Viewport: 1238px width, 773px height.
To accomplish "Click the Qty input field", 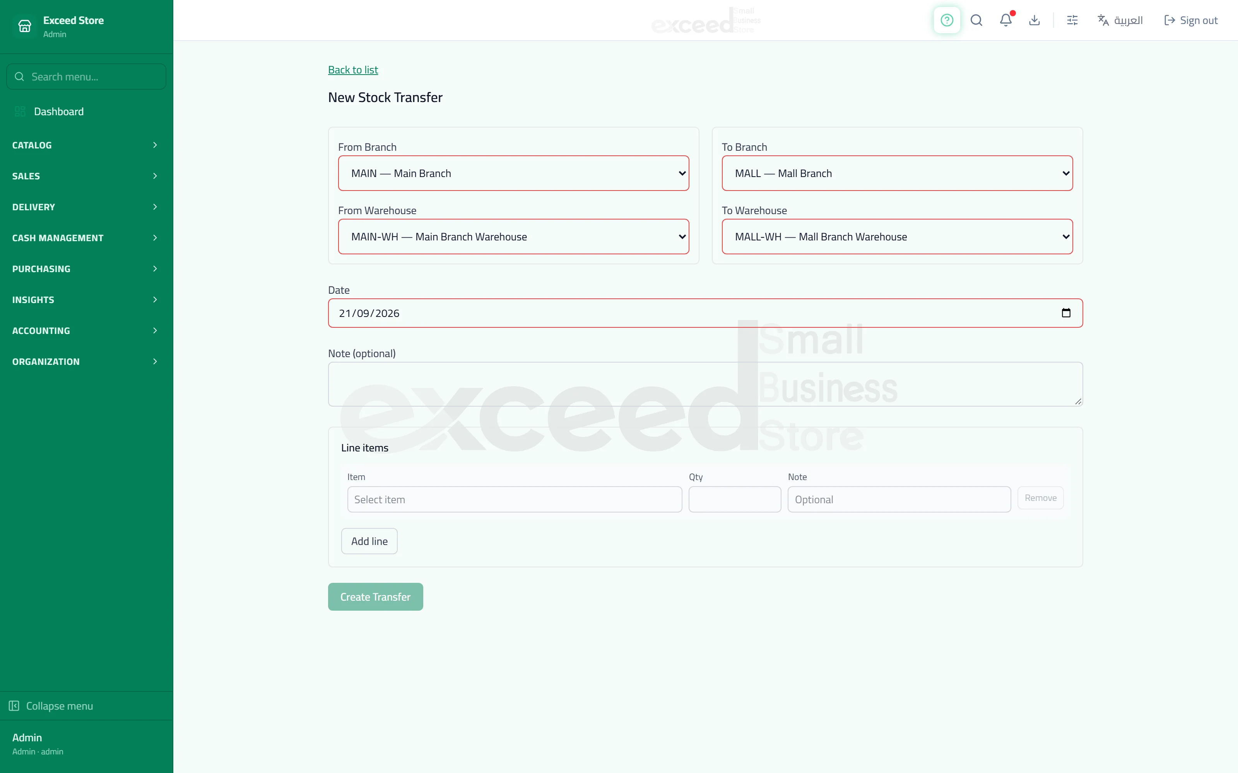I will click(735, 499).
